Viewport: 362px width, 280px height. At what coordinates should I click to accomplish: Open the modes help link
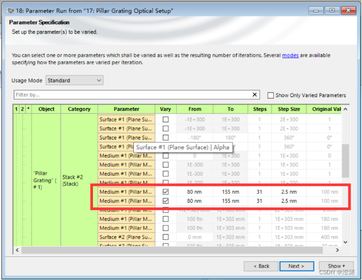coord(290,55)
